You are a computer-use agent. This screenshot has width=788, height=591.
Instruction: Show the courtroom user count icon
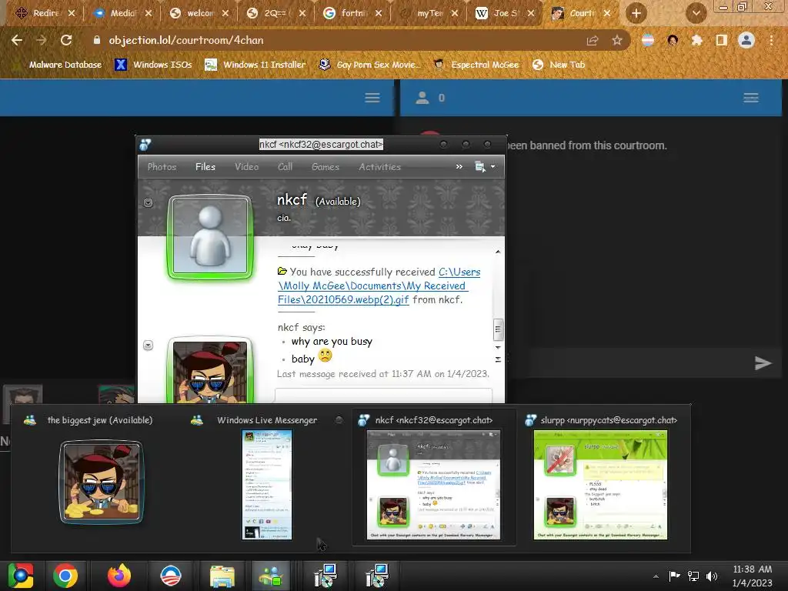tap(422, 98)
